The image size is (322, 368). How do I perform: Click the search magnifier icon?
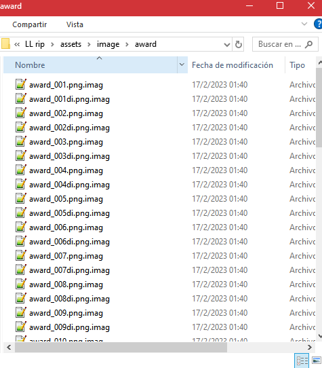[309, 44]
